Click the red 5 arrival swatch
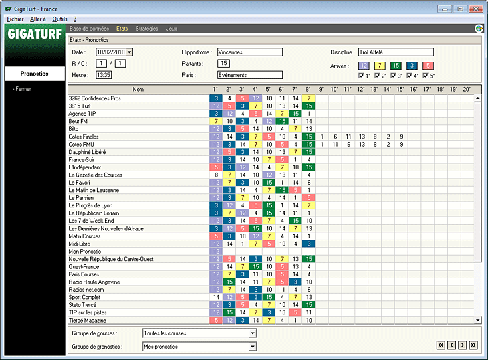The height and width of the screenshot is (360, 488). (429, 66)
